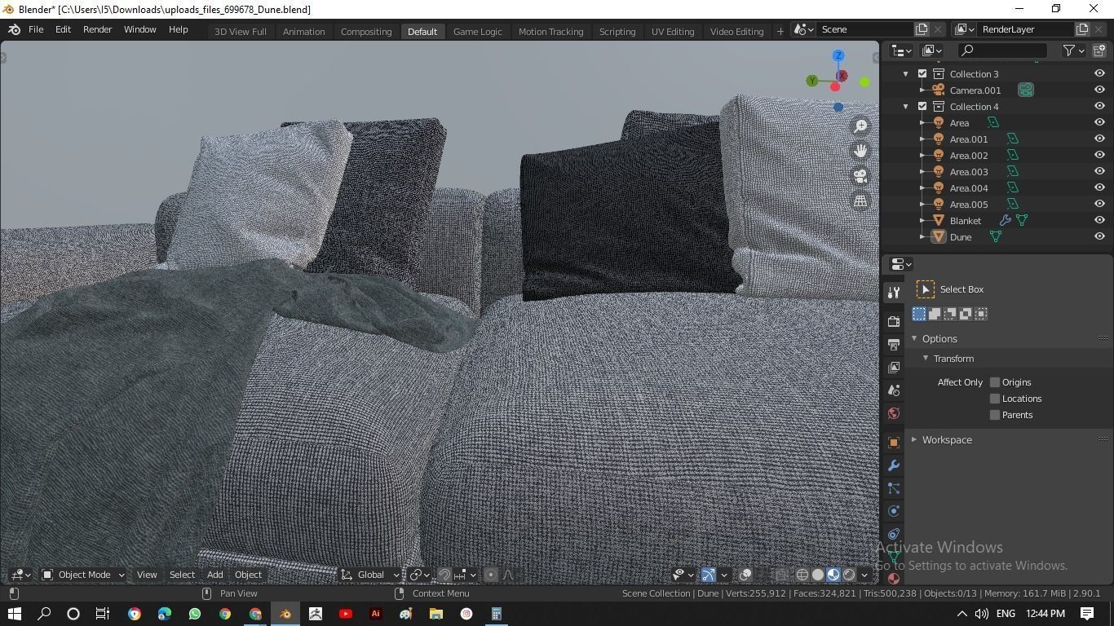Switch to the Scripting workspace tab
1114x626 pixels.
[x=617, y=31]
